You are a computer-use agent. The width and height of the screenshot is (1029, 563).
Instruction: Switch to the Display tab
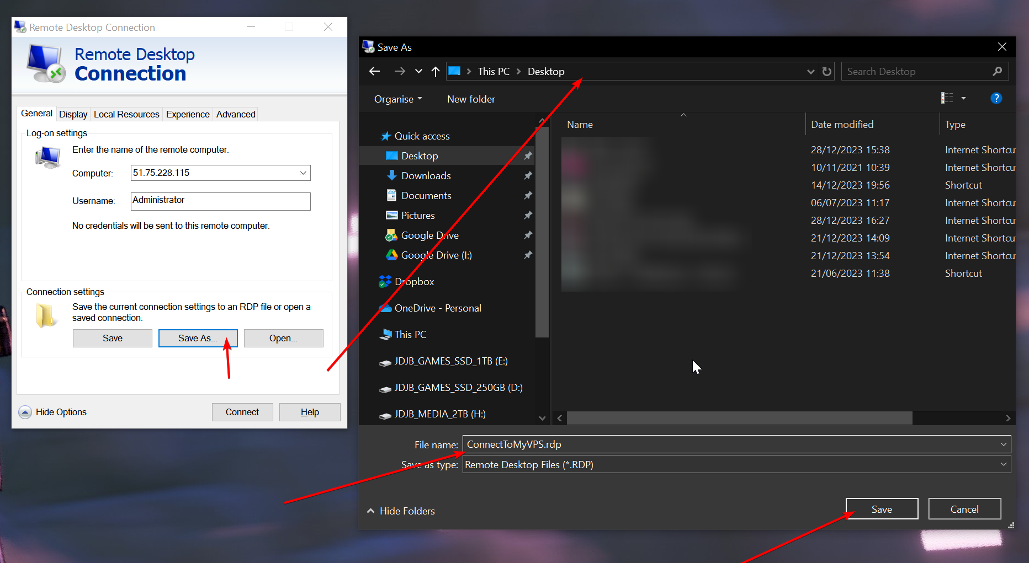tap(73, 114)
